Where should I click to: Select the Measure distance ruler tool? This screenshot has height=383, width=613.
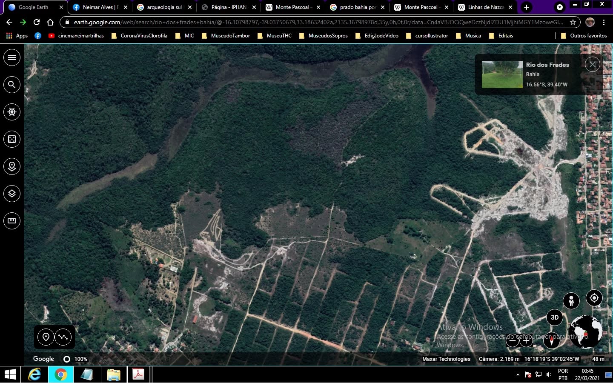click(12, 221)
